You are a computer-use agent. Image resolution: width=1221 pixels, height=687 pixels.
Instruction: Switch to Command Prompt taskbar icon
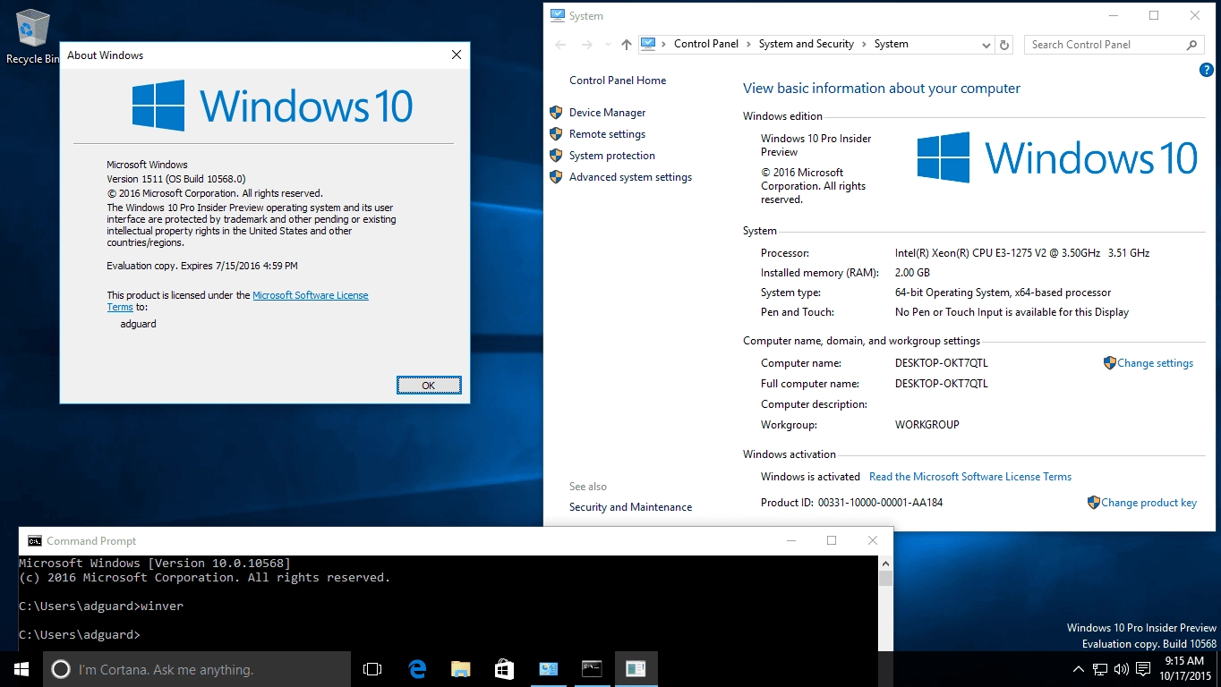pyautogui.click(x=592, y=669)
